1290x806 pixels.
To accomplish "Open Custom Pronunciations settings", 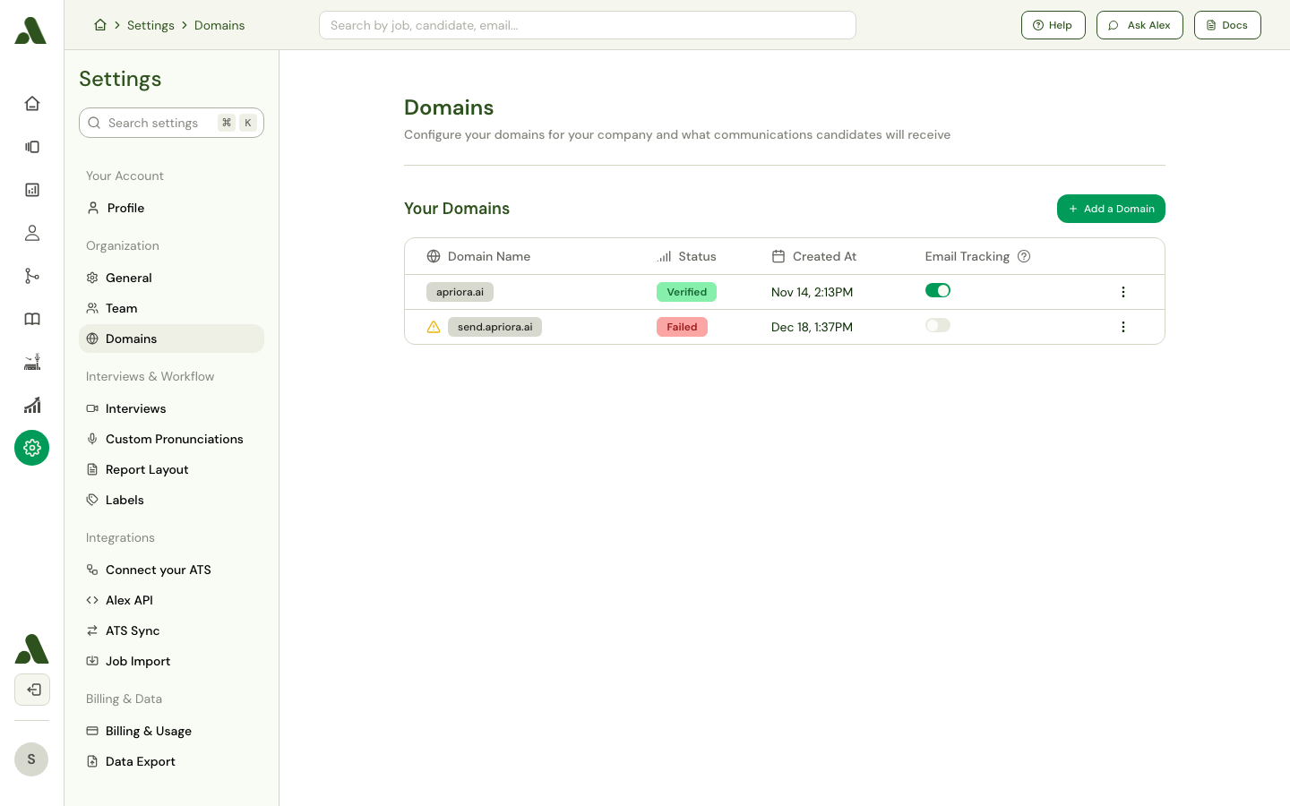I will (171, 439).
